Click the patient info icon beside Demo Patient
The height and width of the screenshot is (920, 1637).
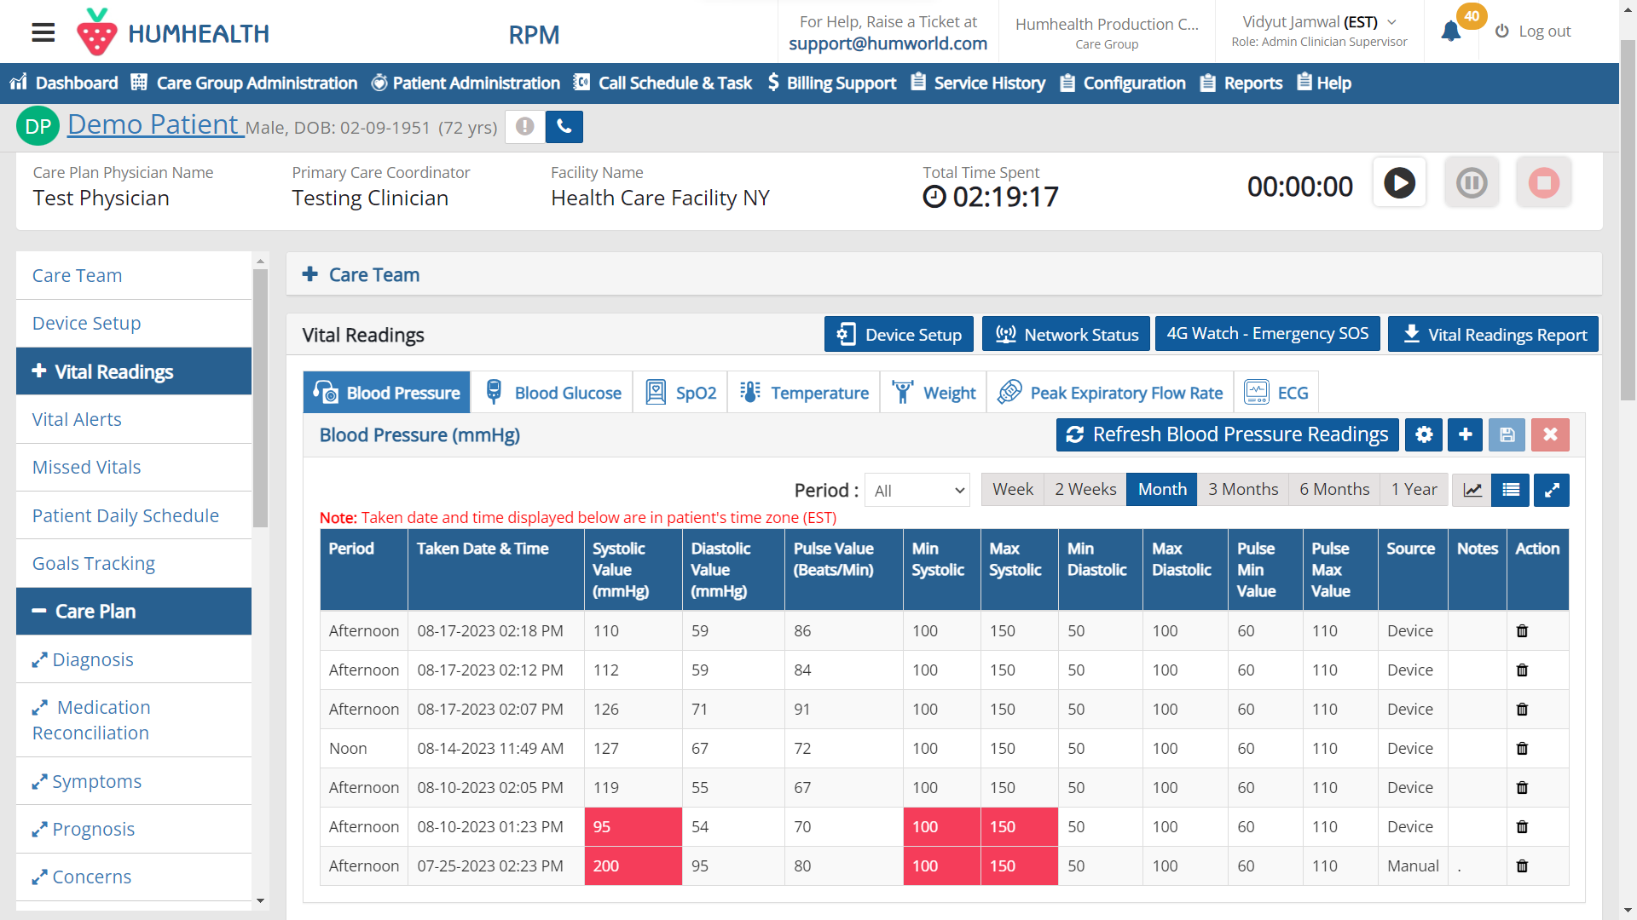(x=524, y=126)
